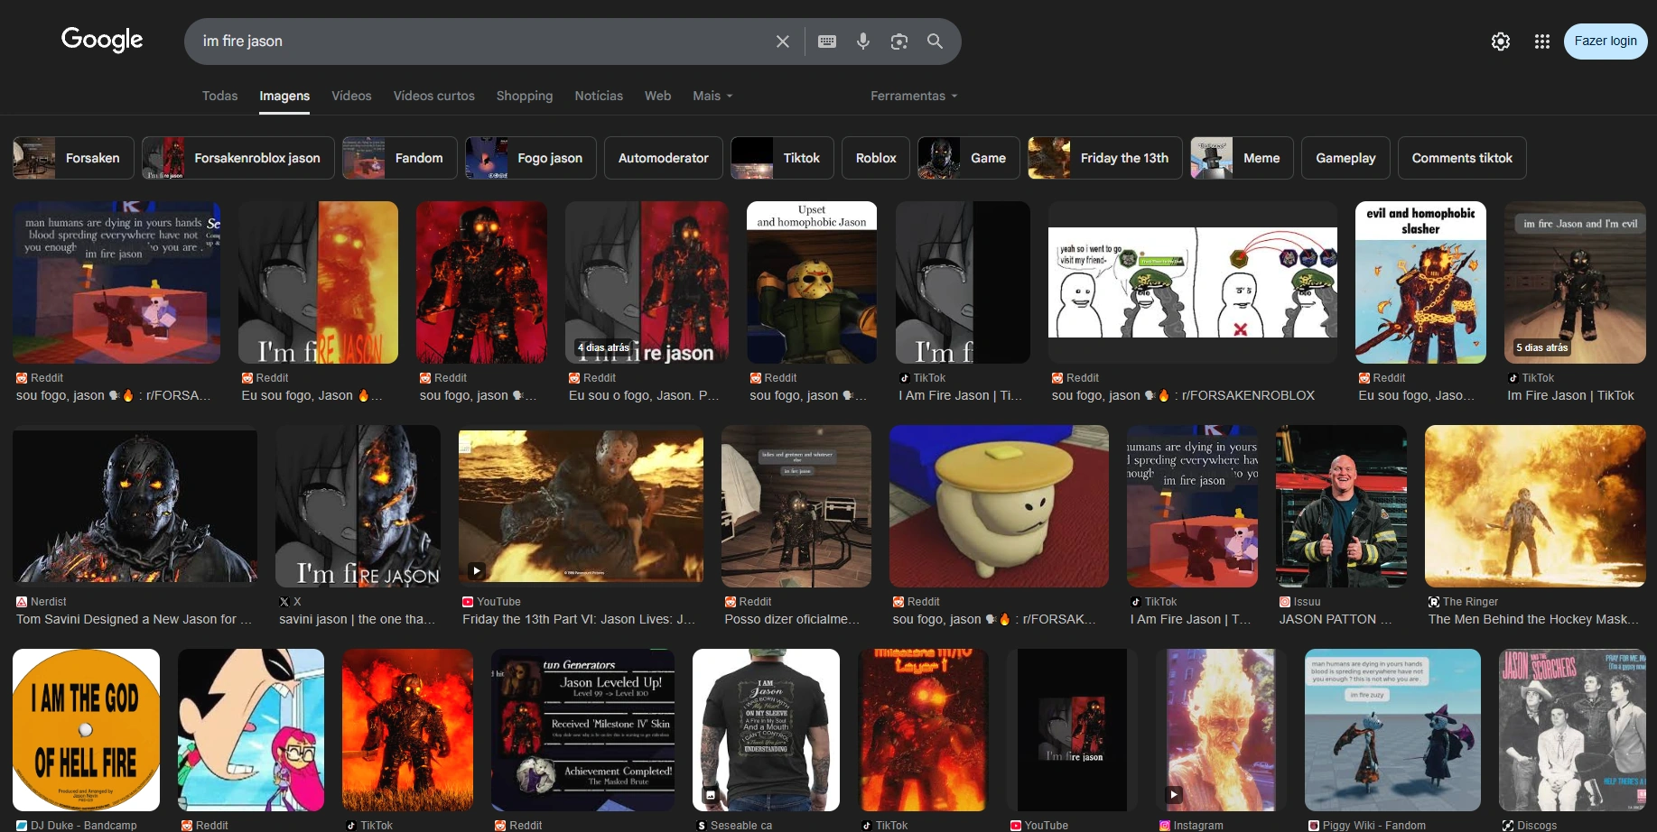
Task: Select the 'Friday the 13th' filter chip
Action: [x=1103, y=158]
